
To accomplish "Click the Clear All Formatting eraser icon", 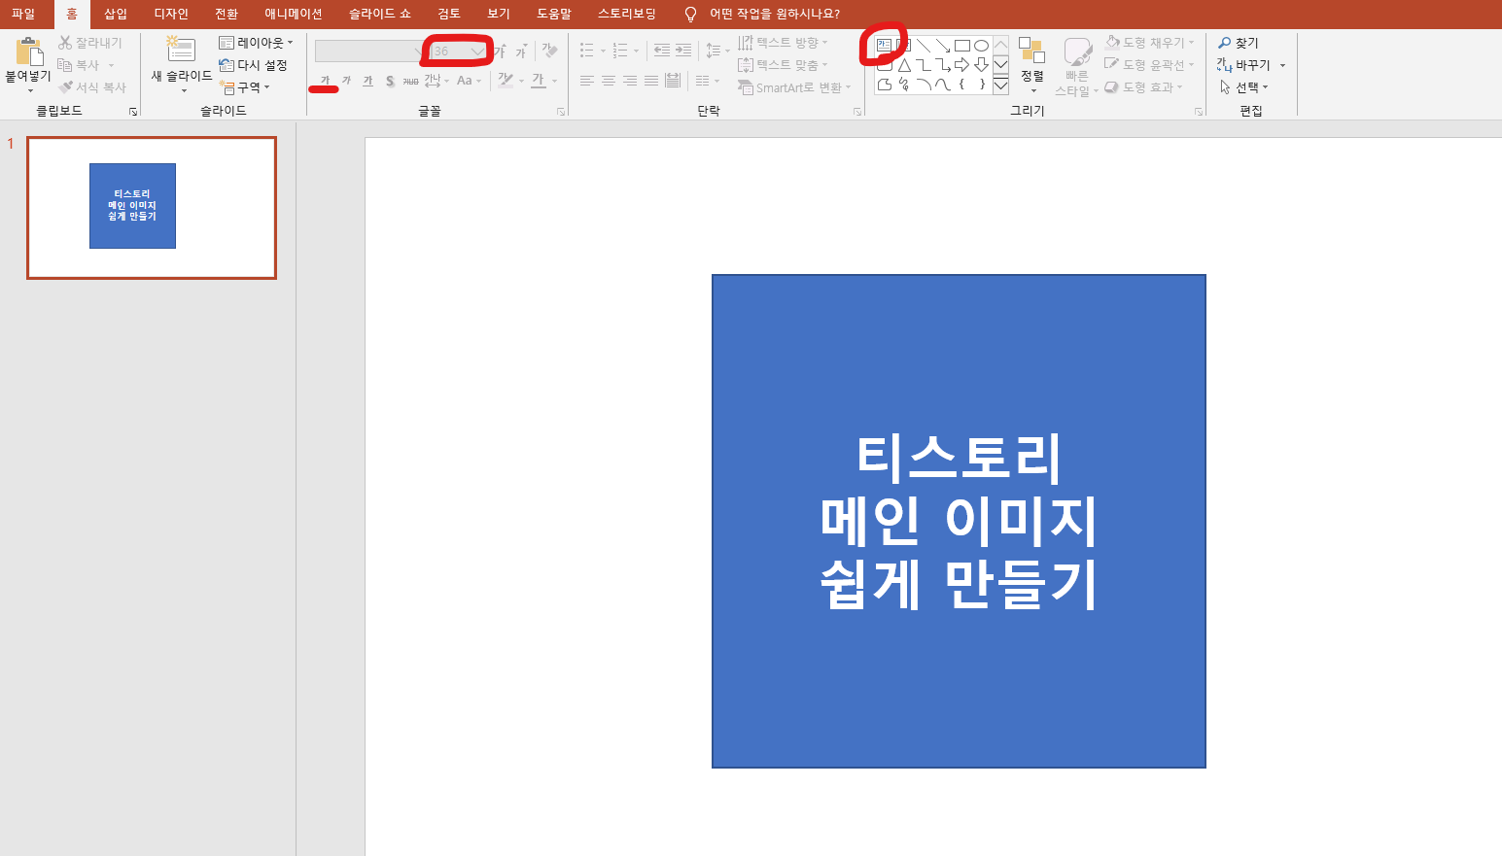I will 550,51.
